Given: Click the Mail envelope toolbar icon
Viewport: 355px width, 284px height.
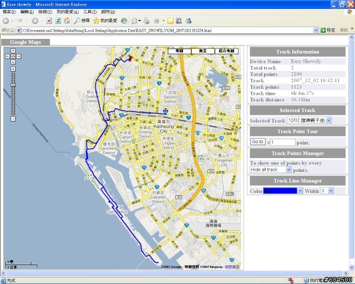Looking at the screenshot, I should click(134, 21).
